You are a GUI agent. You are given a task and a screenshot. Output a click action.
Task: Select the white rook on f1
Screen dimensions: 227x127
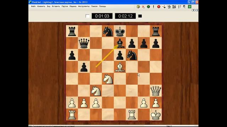(x=132, y=115)
